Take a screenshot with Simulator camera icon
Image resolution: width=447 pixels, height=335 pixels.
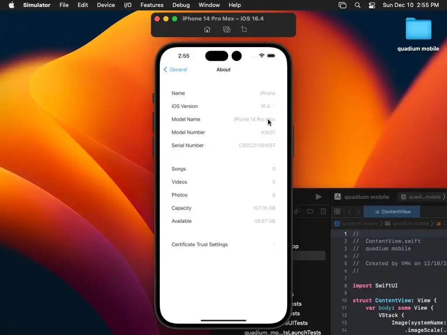point(227,29)
